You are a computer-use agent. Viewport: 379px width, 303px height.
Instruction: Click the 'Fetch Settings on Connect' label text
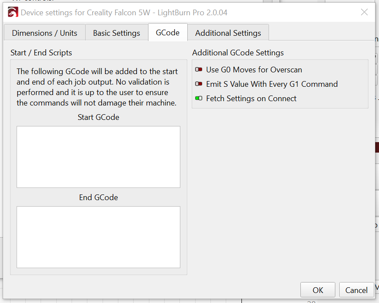pyautogui.click(x=251, y=99)
